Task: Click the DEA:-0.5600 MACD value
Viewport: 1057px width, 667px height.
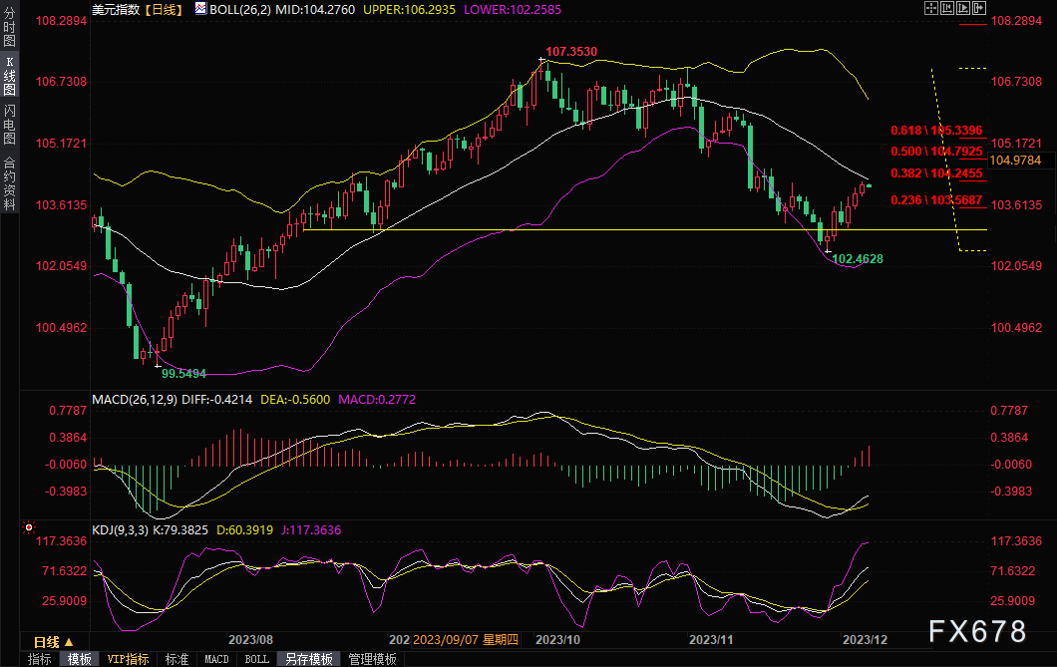Action: 295,400
